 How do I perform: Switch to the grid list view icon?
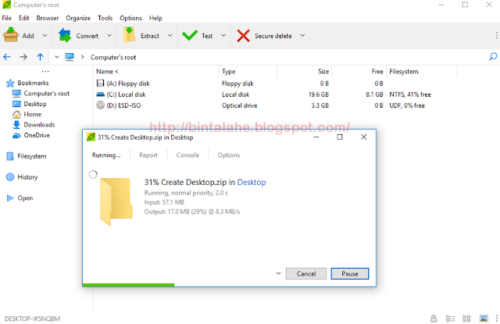click(466, 319)
